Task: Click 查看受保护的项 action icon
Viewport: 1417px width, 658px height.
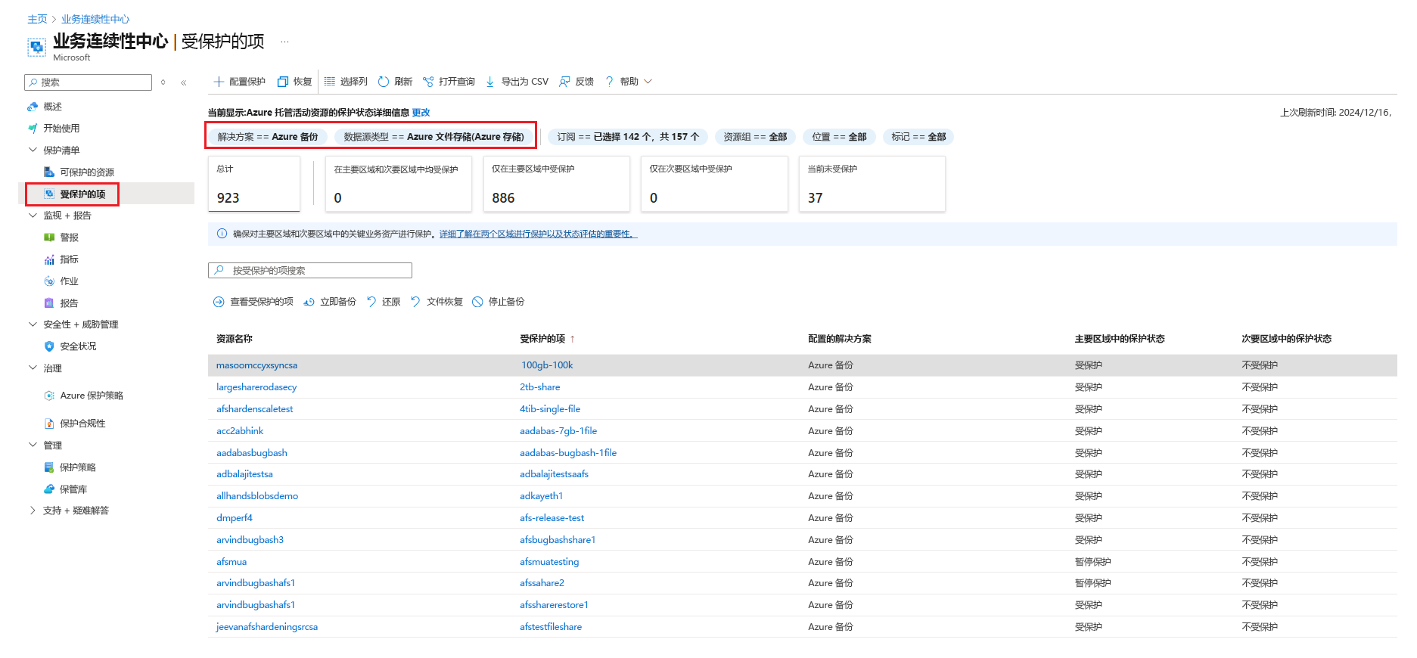Action: 219,302
